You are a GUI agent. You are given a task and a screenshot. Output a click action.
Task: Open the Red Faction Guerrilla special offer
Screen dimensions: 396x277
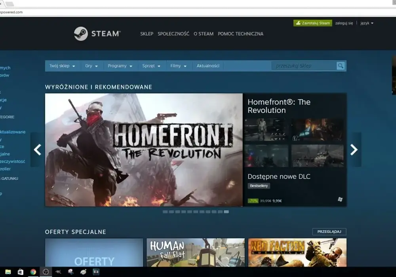pos(297,252)
